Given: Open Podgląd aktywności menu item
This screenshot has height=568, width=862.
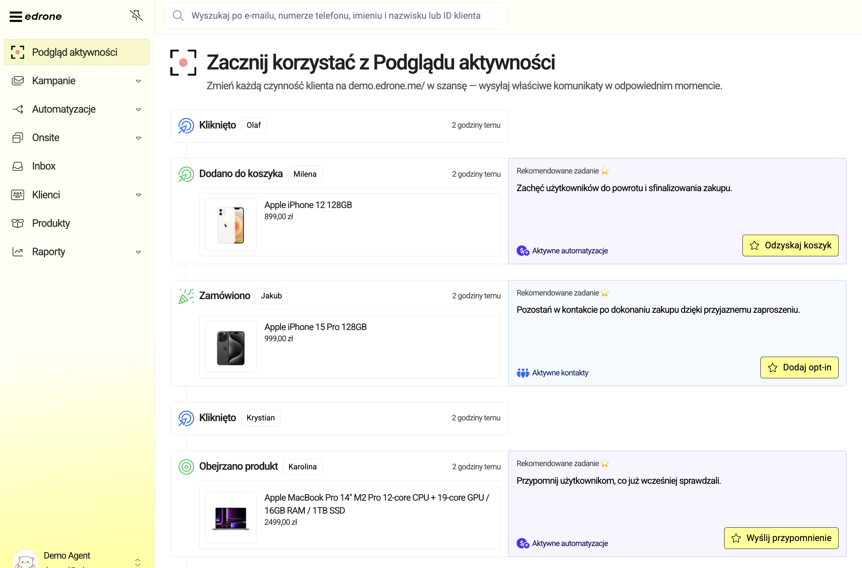Looking at the screenshot, I should [77, 52].
